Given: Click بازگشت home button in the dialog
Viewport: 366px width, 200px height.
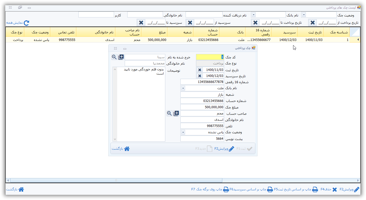Looking at the screenshot, I should [x=121, y=149].
